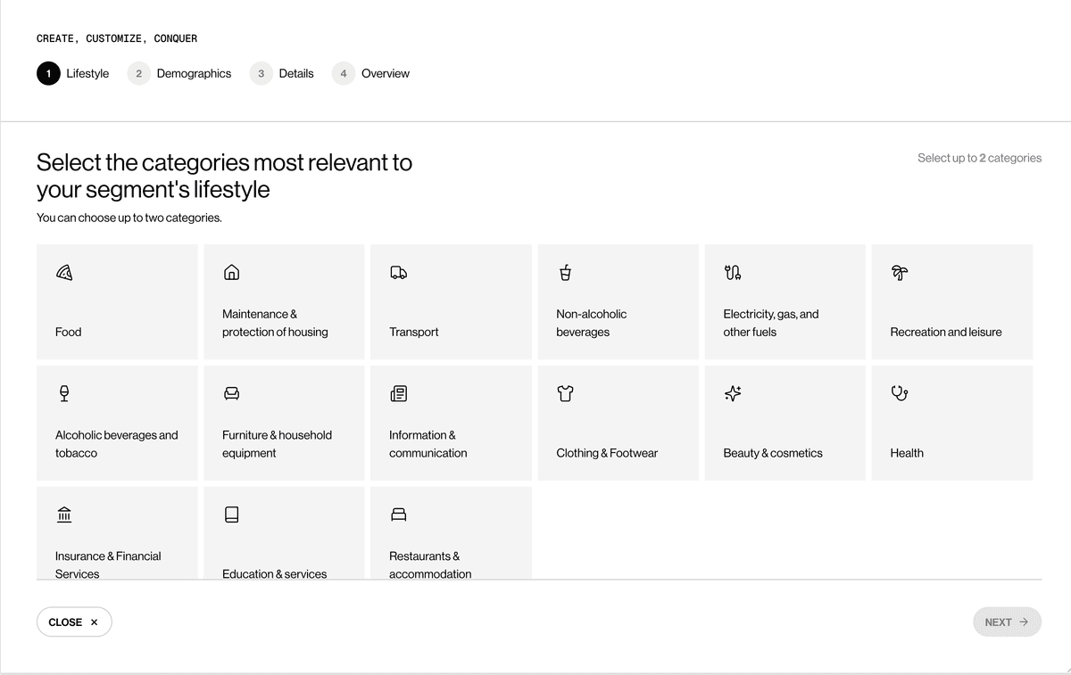Click the pizza slice Food icon
Screen dimensions: 1071x675
[x=64, y=273]
